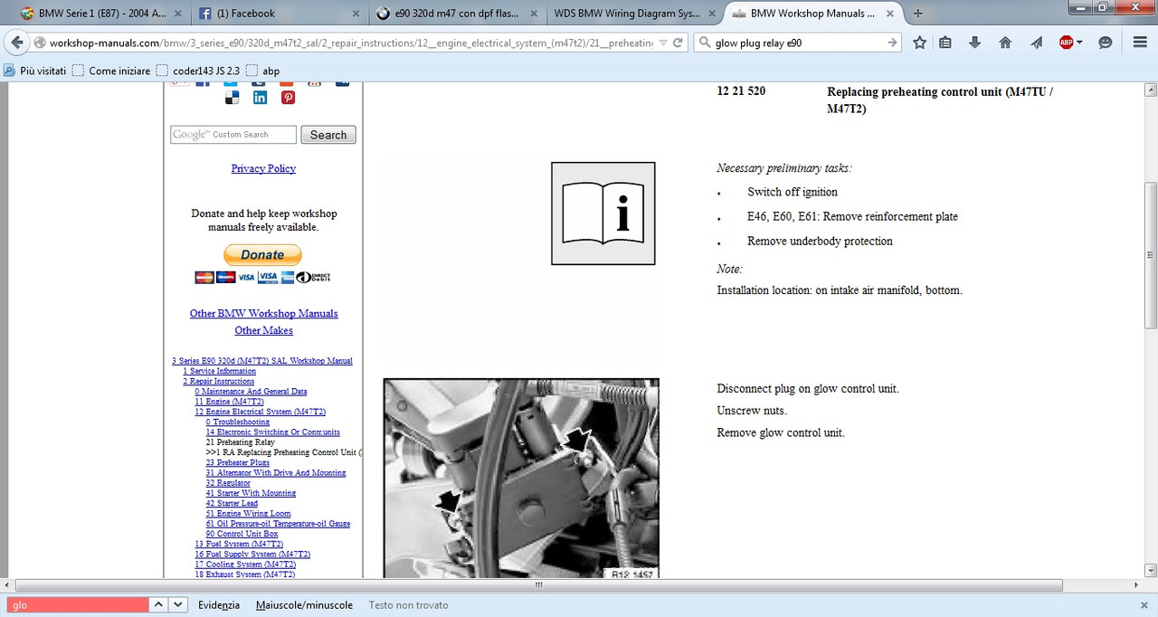The height and width of the screenshot is (617, 1158).
Task: Open the Come iniziare bookmark
Action: 111,71
